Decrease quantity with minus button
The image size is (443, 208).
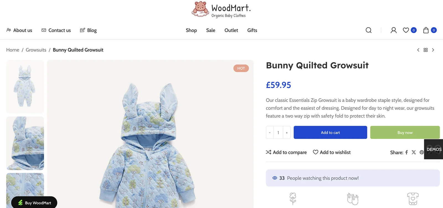point(270,133)
